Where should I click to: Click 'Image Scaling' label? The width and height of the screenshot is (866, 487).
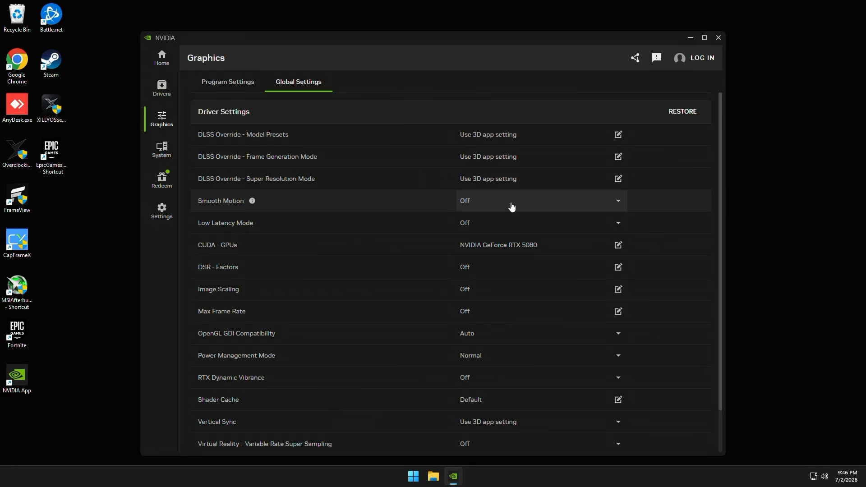[218, 289]
